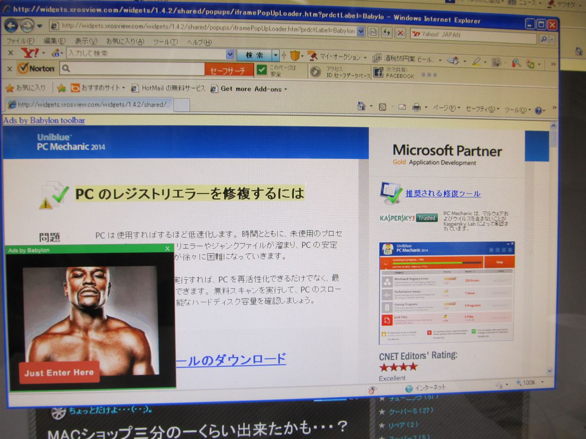Close the Yahoo toolbar with its X
The image size is (586, 439).
coord(10,53)
